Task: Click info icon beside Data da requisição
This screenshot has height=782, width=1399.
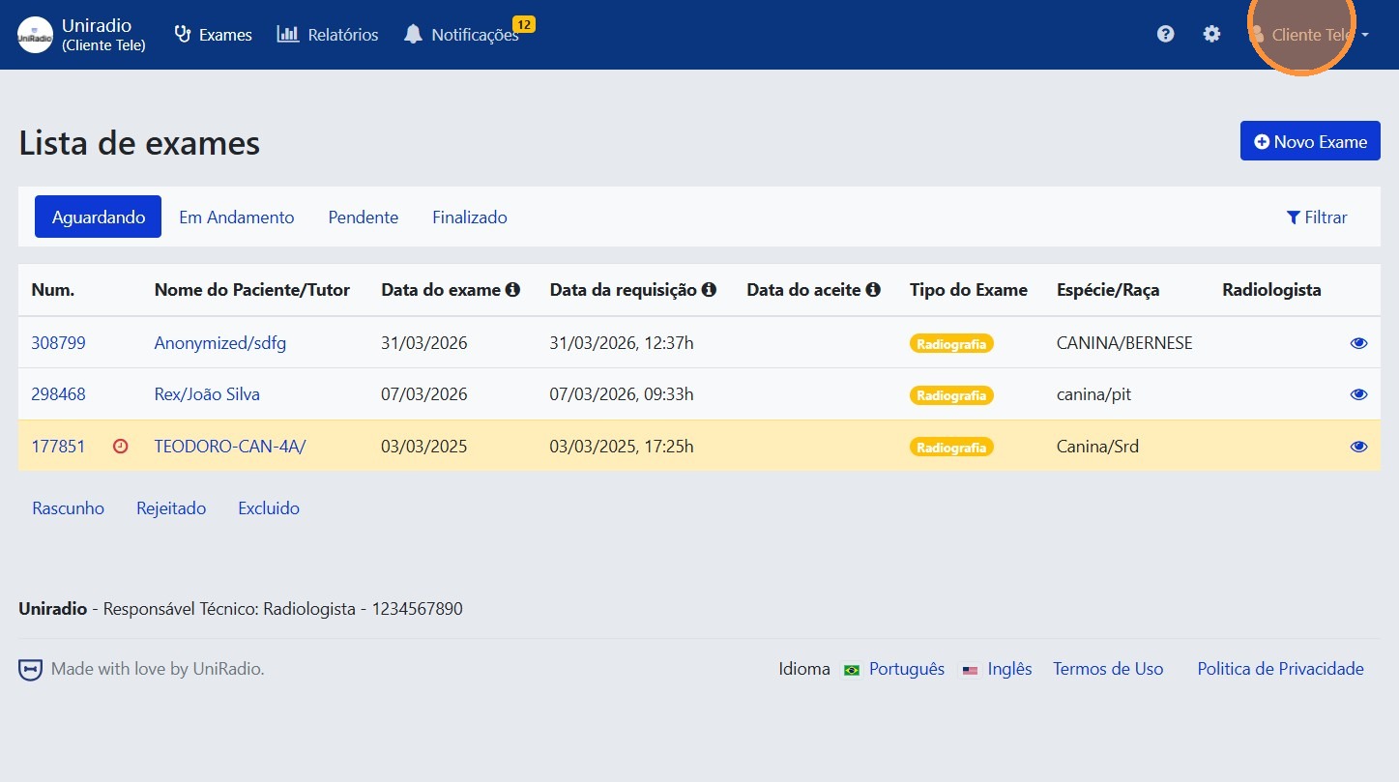Action: pos(709,289)
